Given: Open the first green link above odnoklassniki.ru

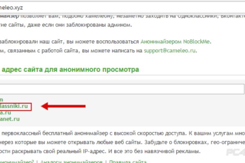Looking at the screenshot, I should [2, 99].
